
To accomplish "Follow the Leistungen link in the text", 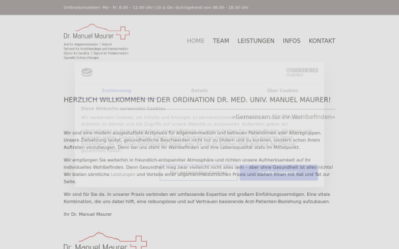I will pos(123,174).
